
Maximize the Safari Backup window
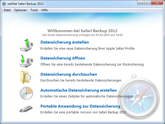[x=148, y=3]
